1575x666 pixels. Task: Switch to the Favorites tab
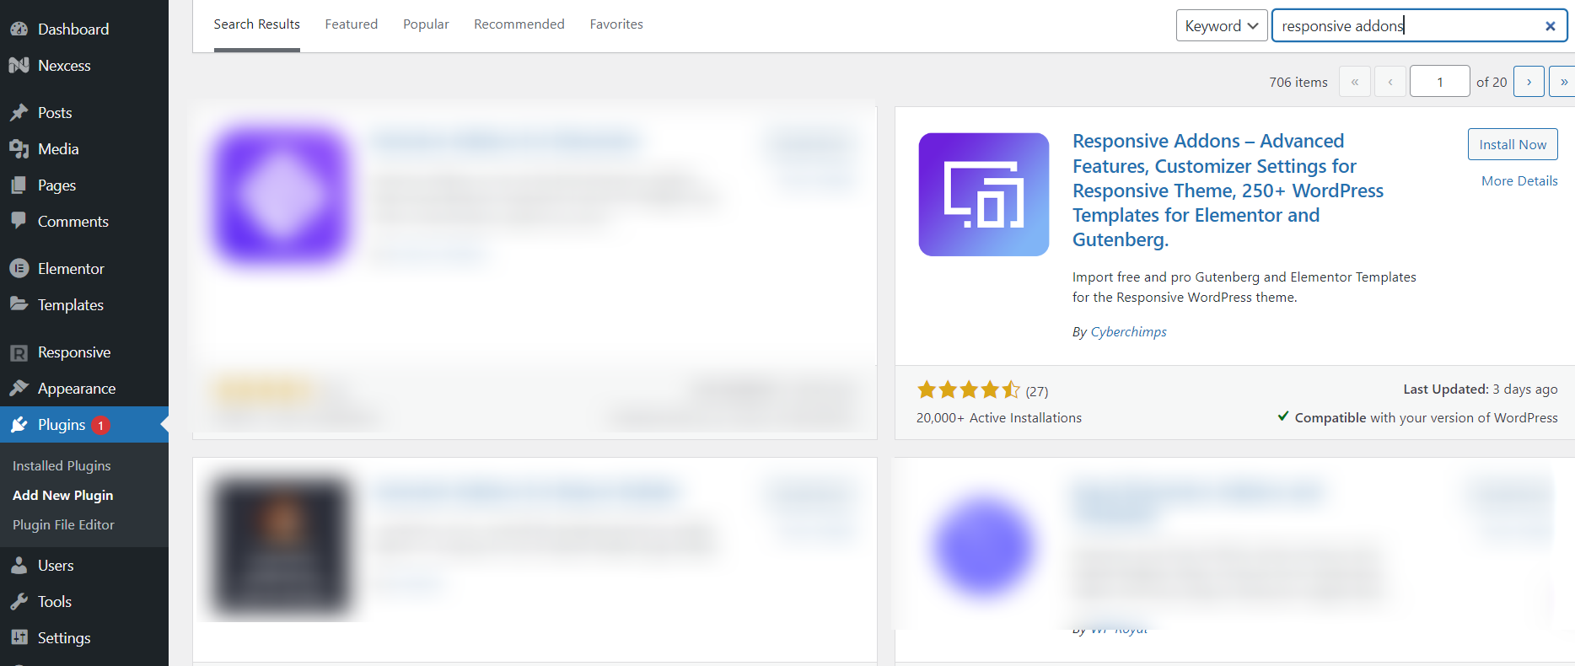point(616,24)
